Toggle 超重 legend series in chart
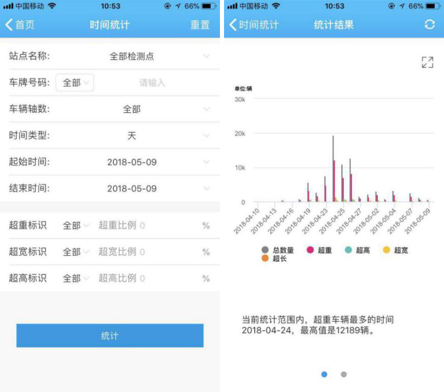The width and height of the screenshot is (444, 392). [x=320, y=250]
